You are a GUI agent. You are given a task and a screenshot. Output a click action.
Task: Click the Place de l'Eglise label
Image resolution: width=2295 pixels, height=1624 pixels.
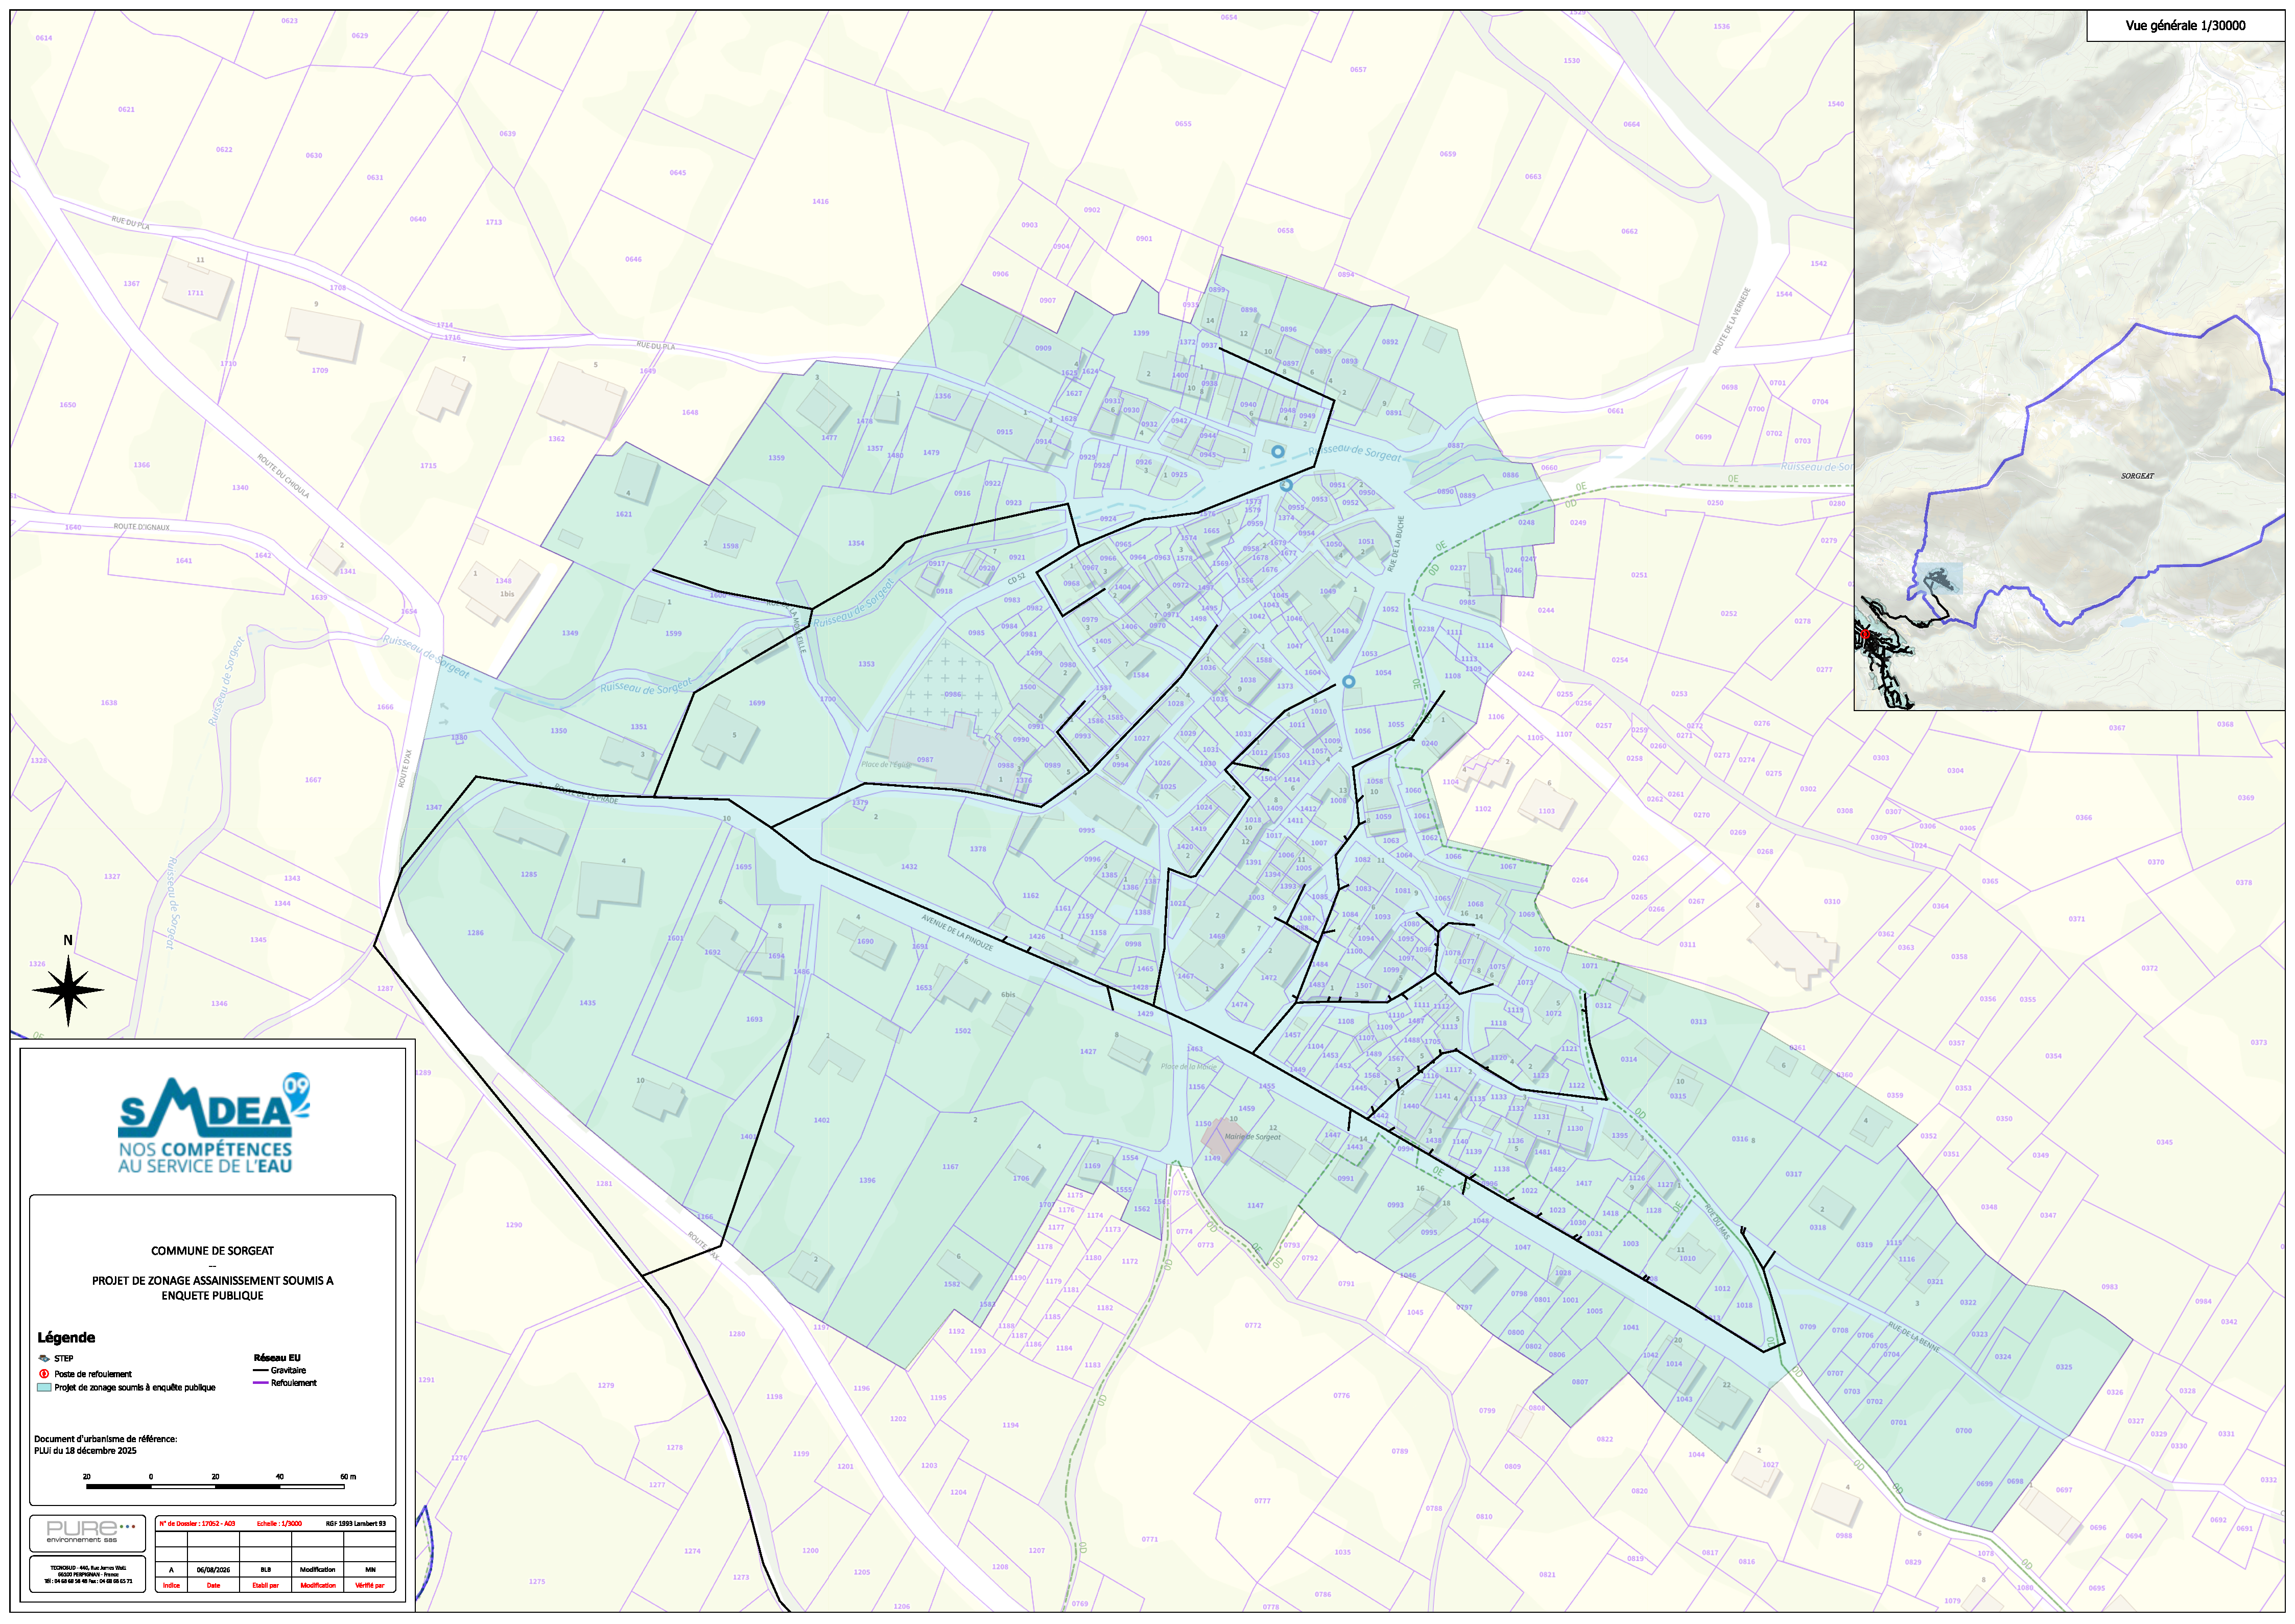click(886, 765)
